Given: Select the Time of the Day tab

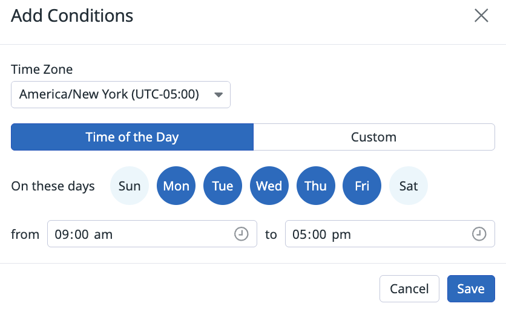Looking at the screenshot, I should tap(132, 137).
